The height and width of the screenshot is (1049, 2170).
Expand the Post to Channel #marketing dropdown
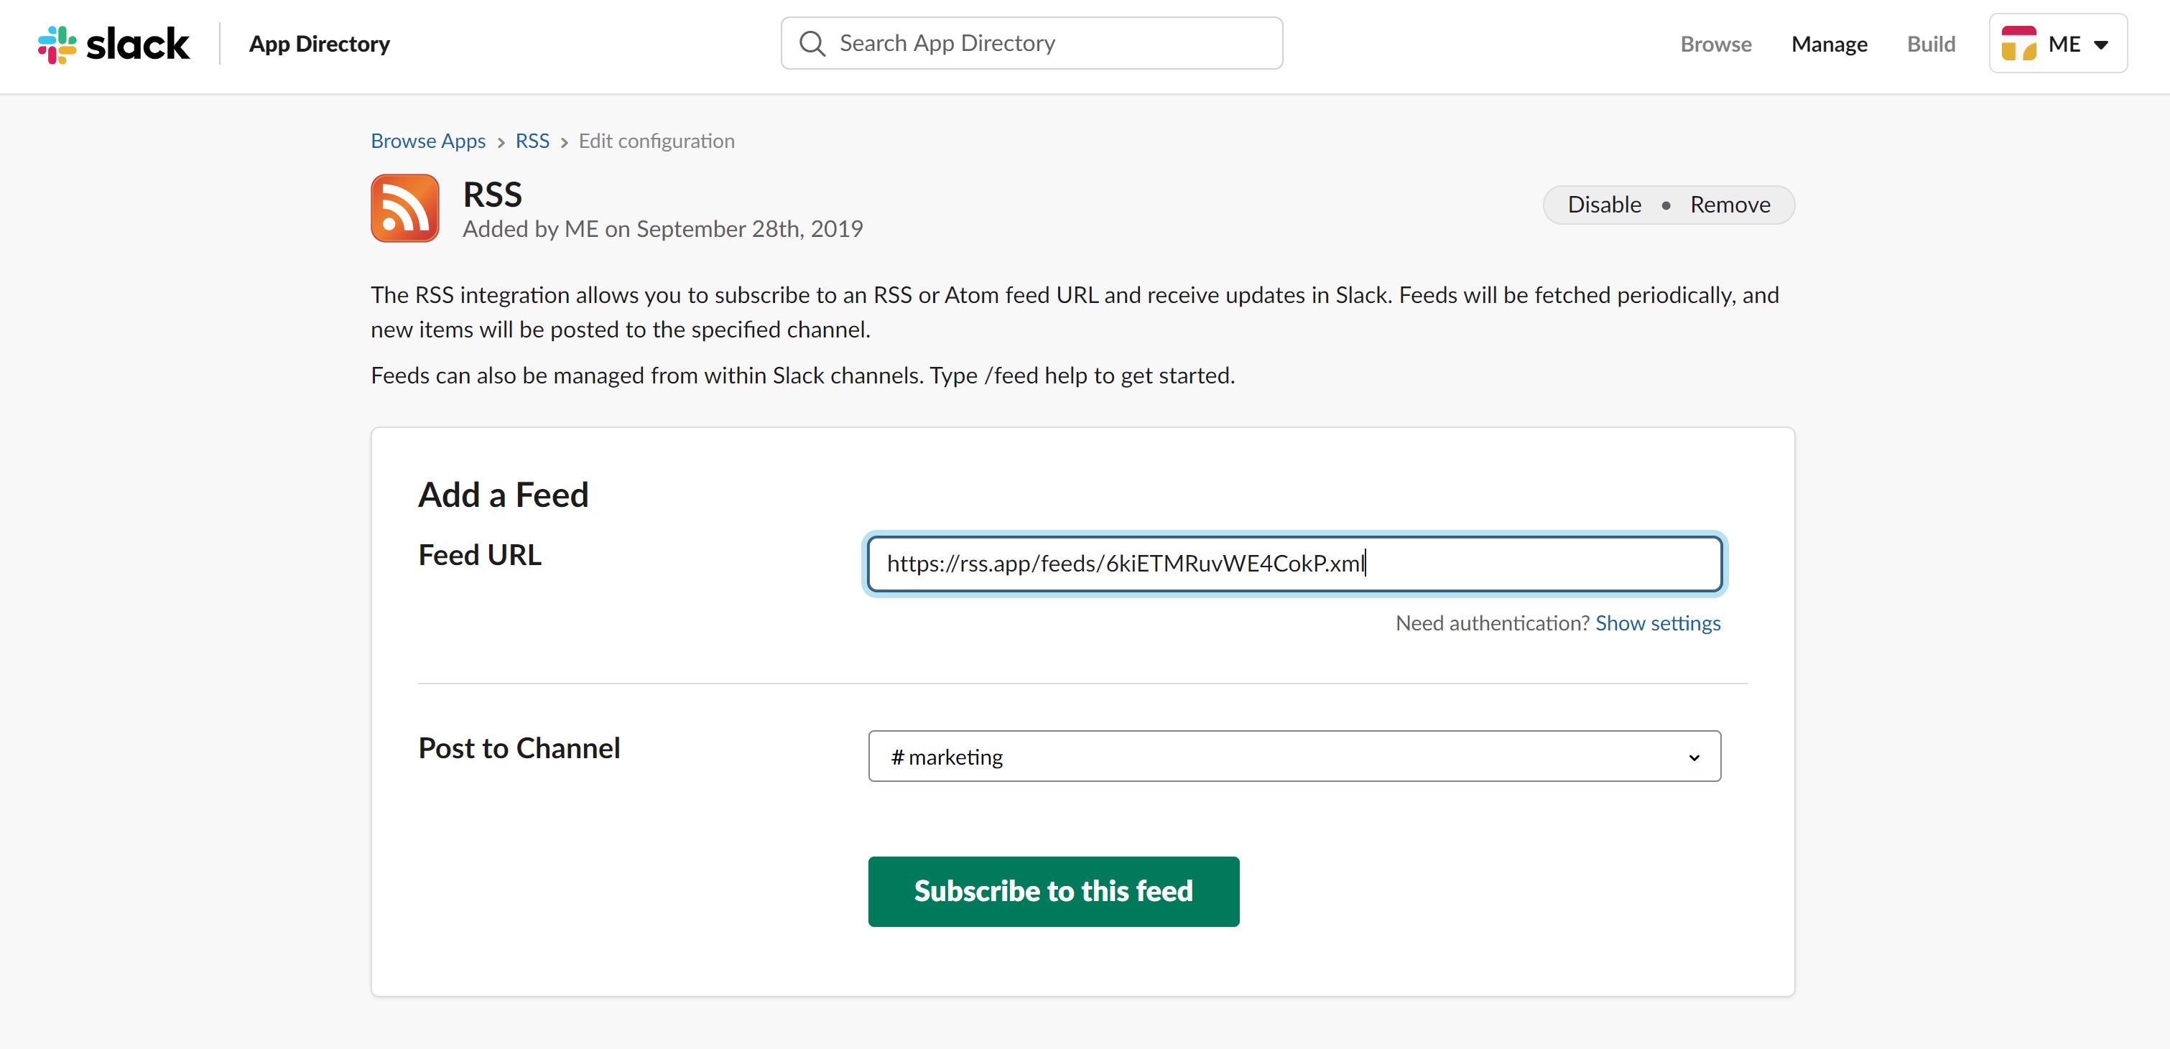tap(1294, 756)
